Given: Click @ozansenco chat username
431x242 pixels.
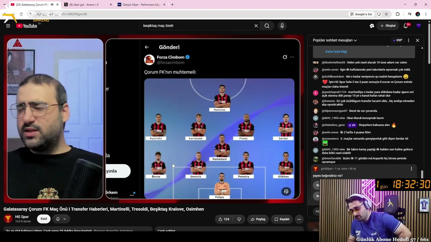Looking at the screenshot, I should click(x=330, y=139).
